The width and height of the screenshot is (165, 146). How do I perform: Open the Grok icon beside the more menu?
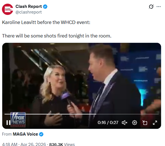[151, 6]
